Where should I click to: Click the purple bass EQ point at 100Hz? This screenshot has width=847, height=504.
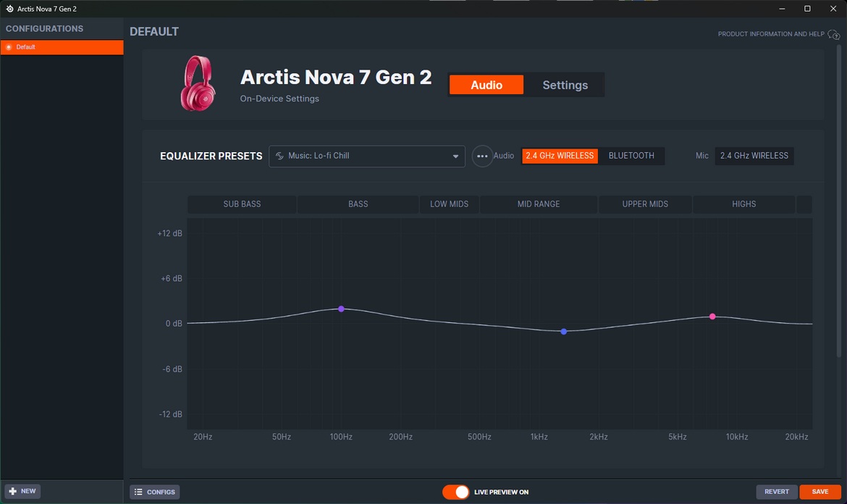tap(341, 309)
